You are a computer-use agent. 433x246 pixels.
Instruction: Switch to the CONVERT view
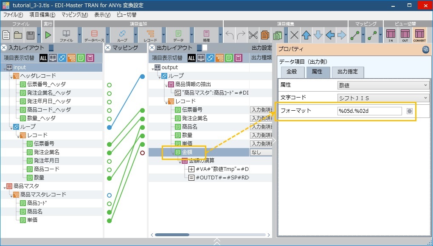pyautogui.click(x=419, y=35)
